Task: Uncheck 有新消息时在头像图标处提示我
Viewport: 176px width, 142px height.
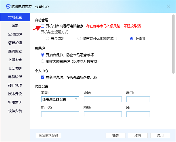Action: click(x=43, y=77)
